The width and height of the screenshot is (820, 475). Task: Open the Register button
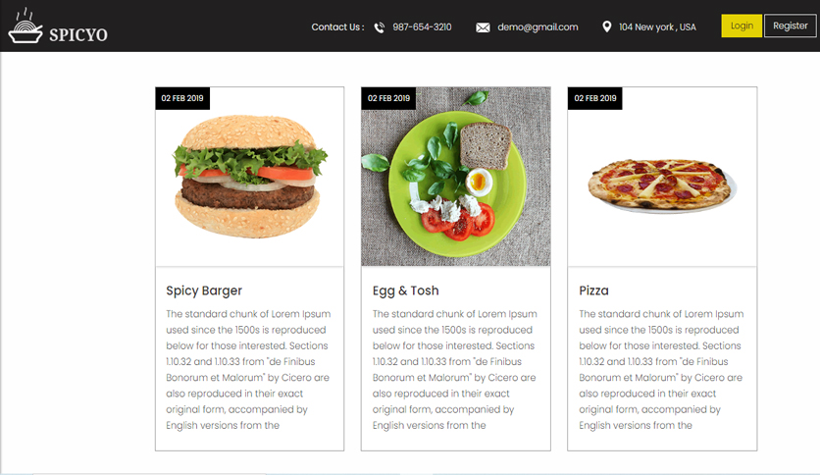pos(791,26)
